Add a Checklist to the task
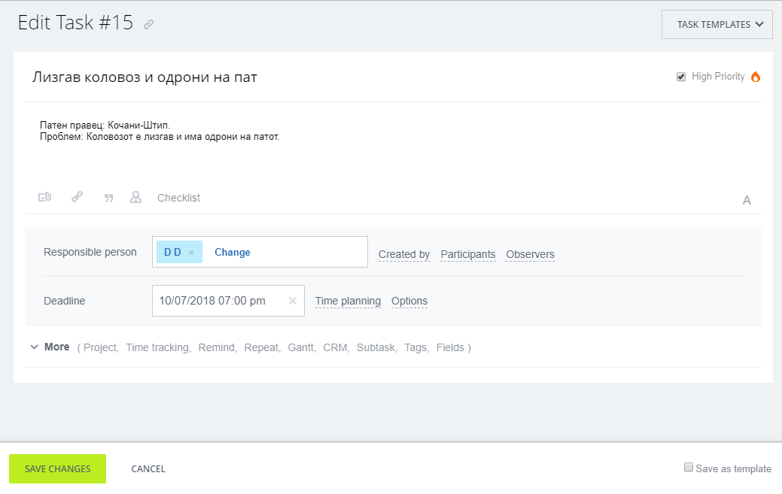The height and width of the screenshot is (494, 782). (x=178, y=198)
